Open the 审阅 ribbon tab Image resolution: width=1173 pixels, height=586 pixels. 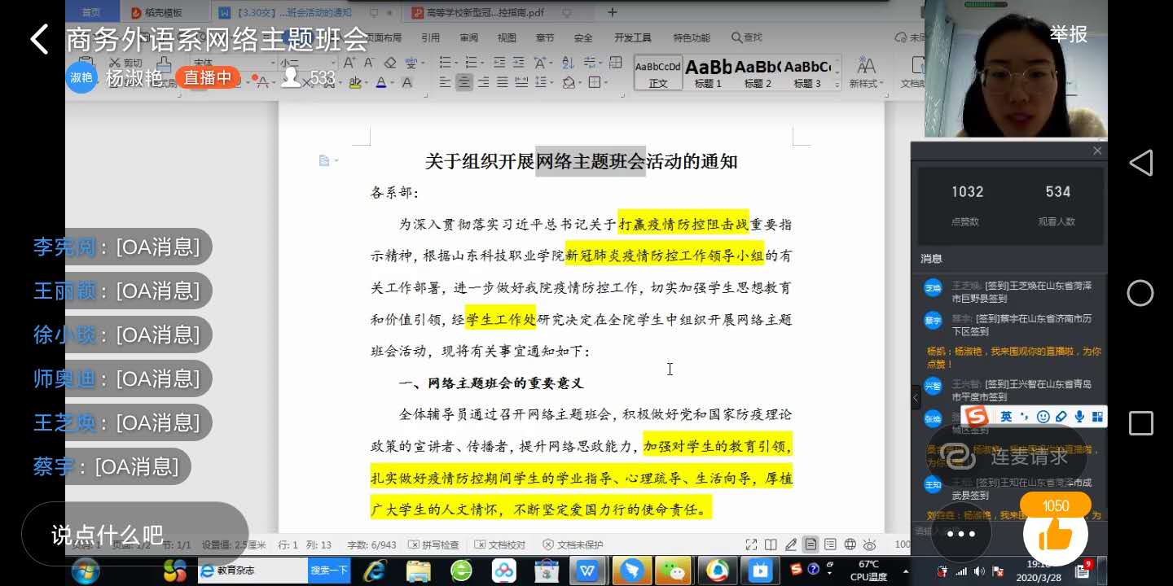[469, 37]
